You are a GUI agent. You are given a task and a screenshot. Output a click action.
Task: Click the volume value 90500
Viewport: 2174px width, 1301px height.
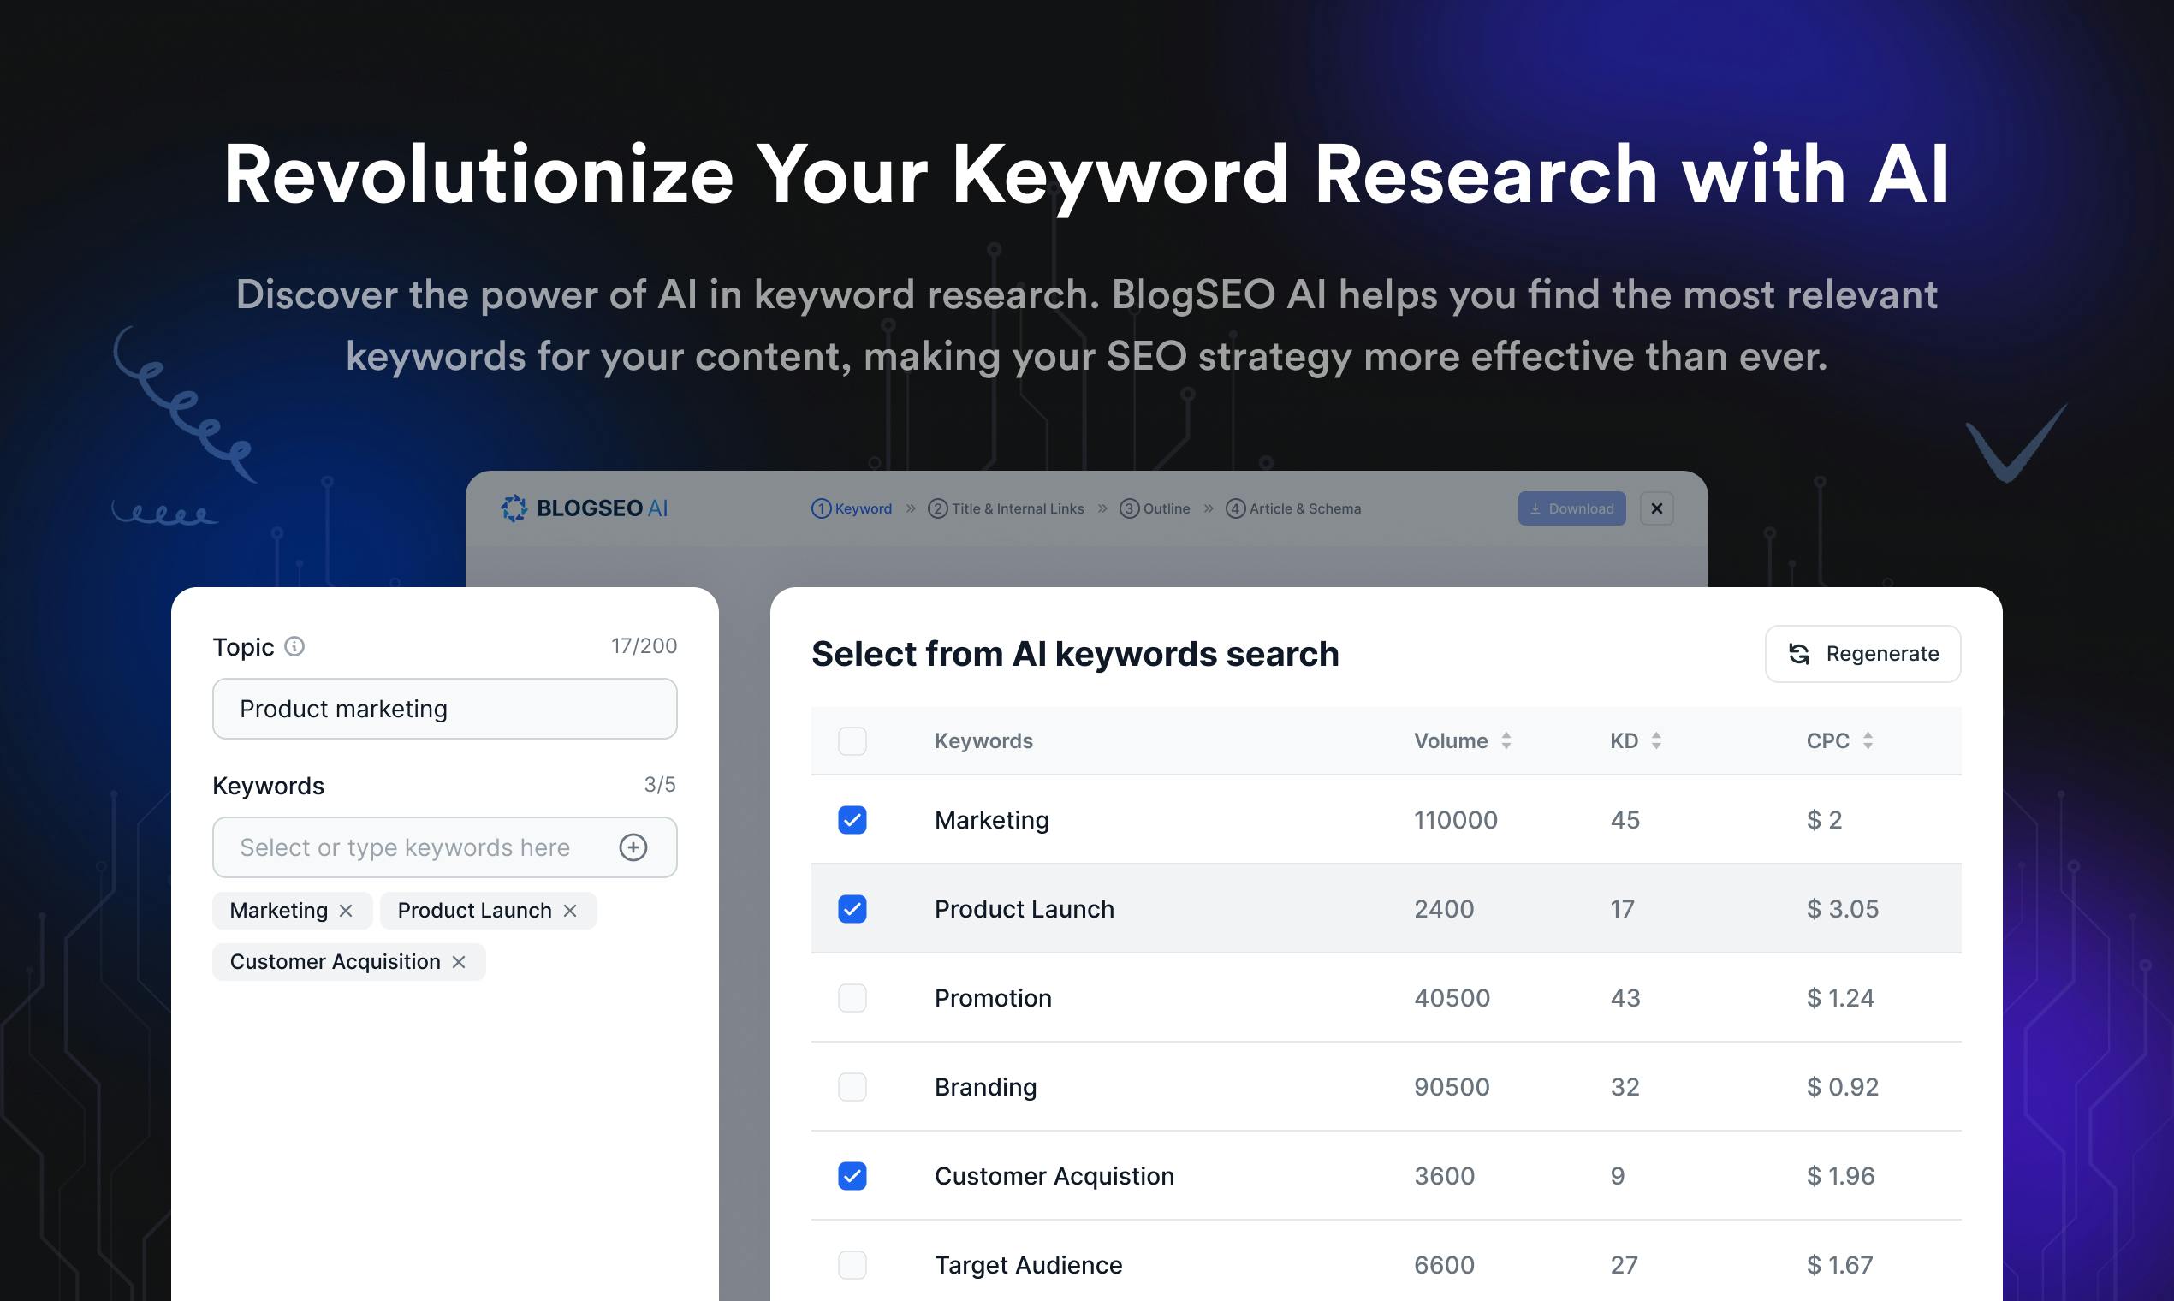click(1452, 1087)
